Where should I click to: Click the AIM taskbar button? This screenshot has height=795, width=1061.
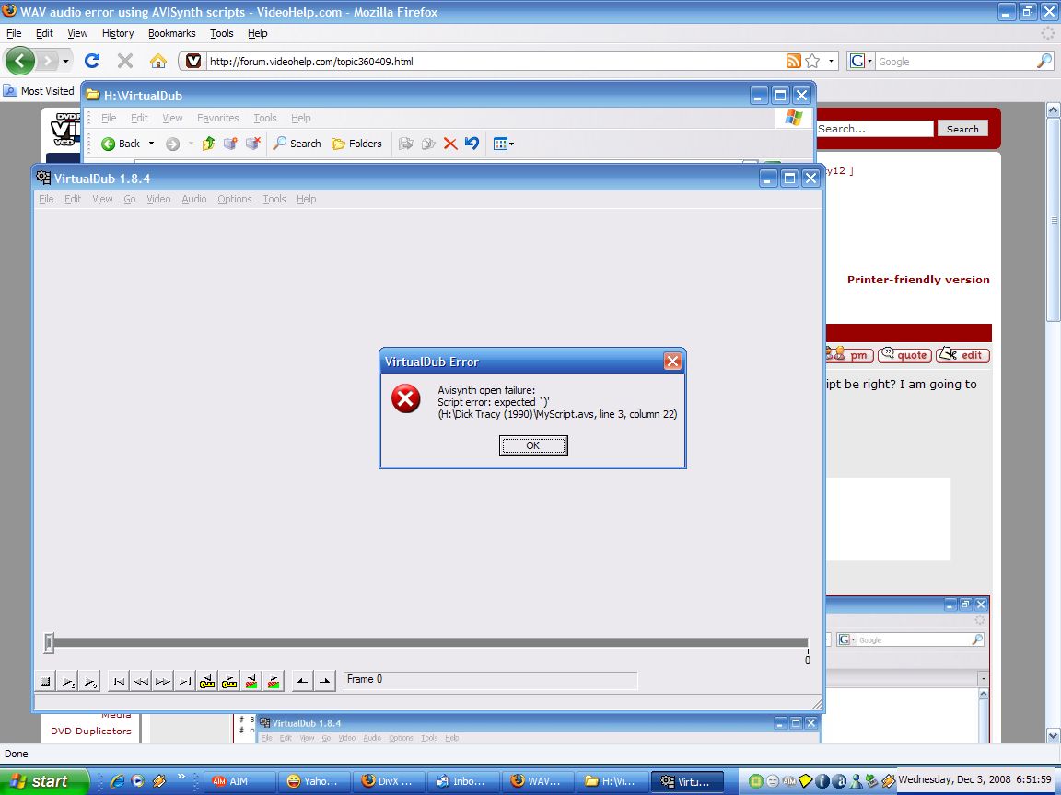point(239,781)
